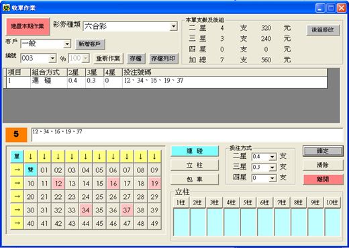The height and width of the screenshot is (248, 349).
Task: Deselect highlighted number 12
Action: point(58,183)
